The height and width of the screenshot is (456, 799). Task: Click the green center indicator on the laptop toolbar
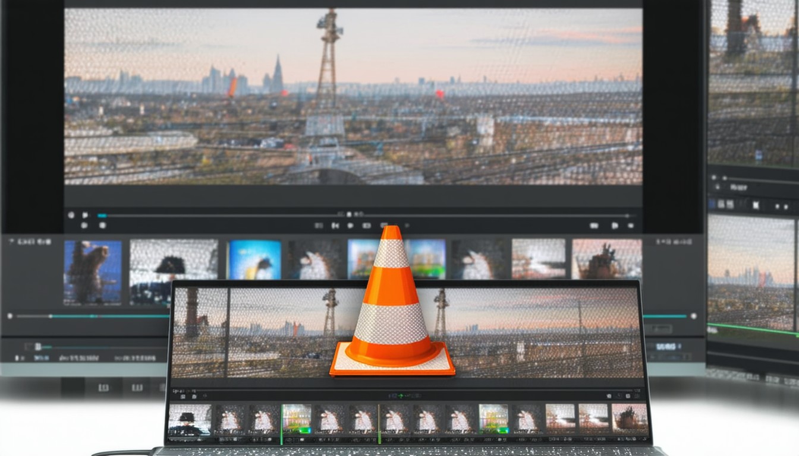[x=400, y=395]
